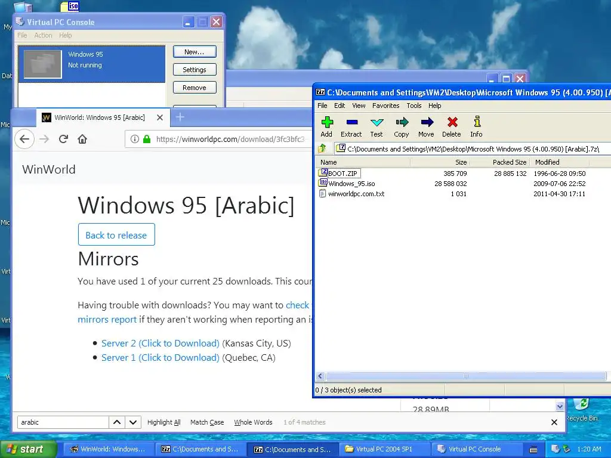Open the Help menu in Virtual PC Console
611x458 pixels.
click(x=66, y=35)
